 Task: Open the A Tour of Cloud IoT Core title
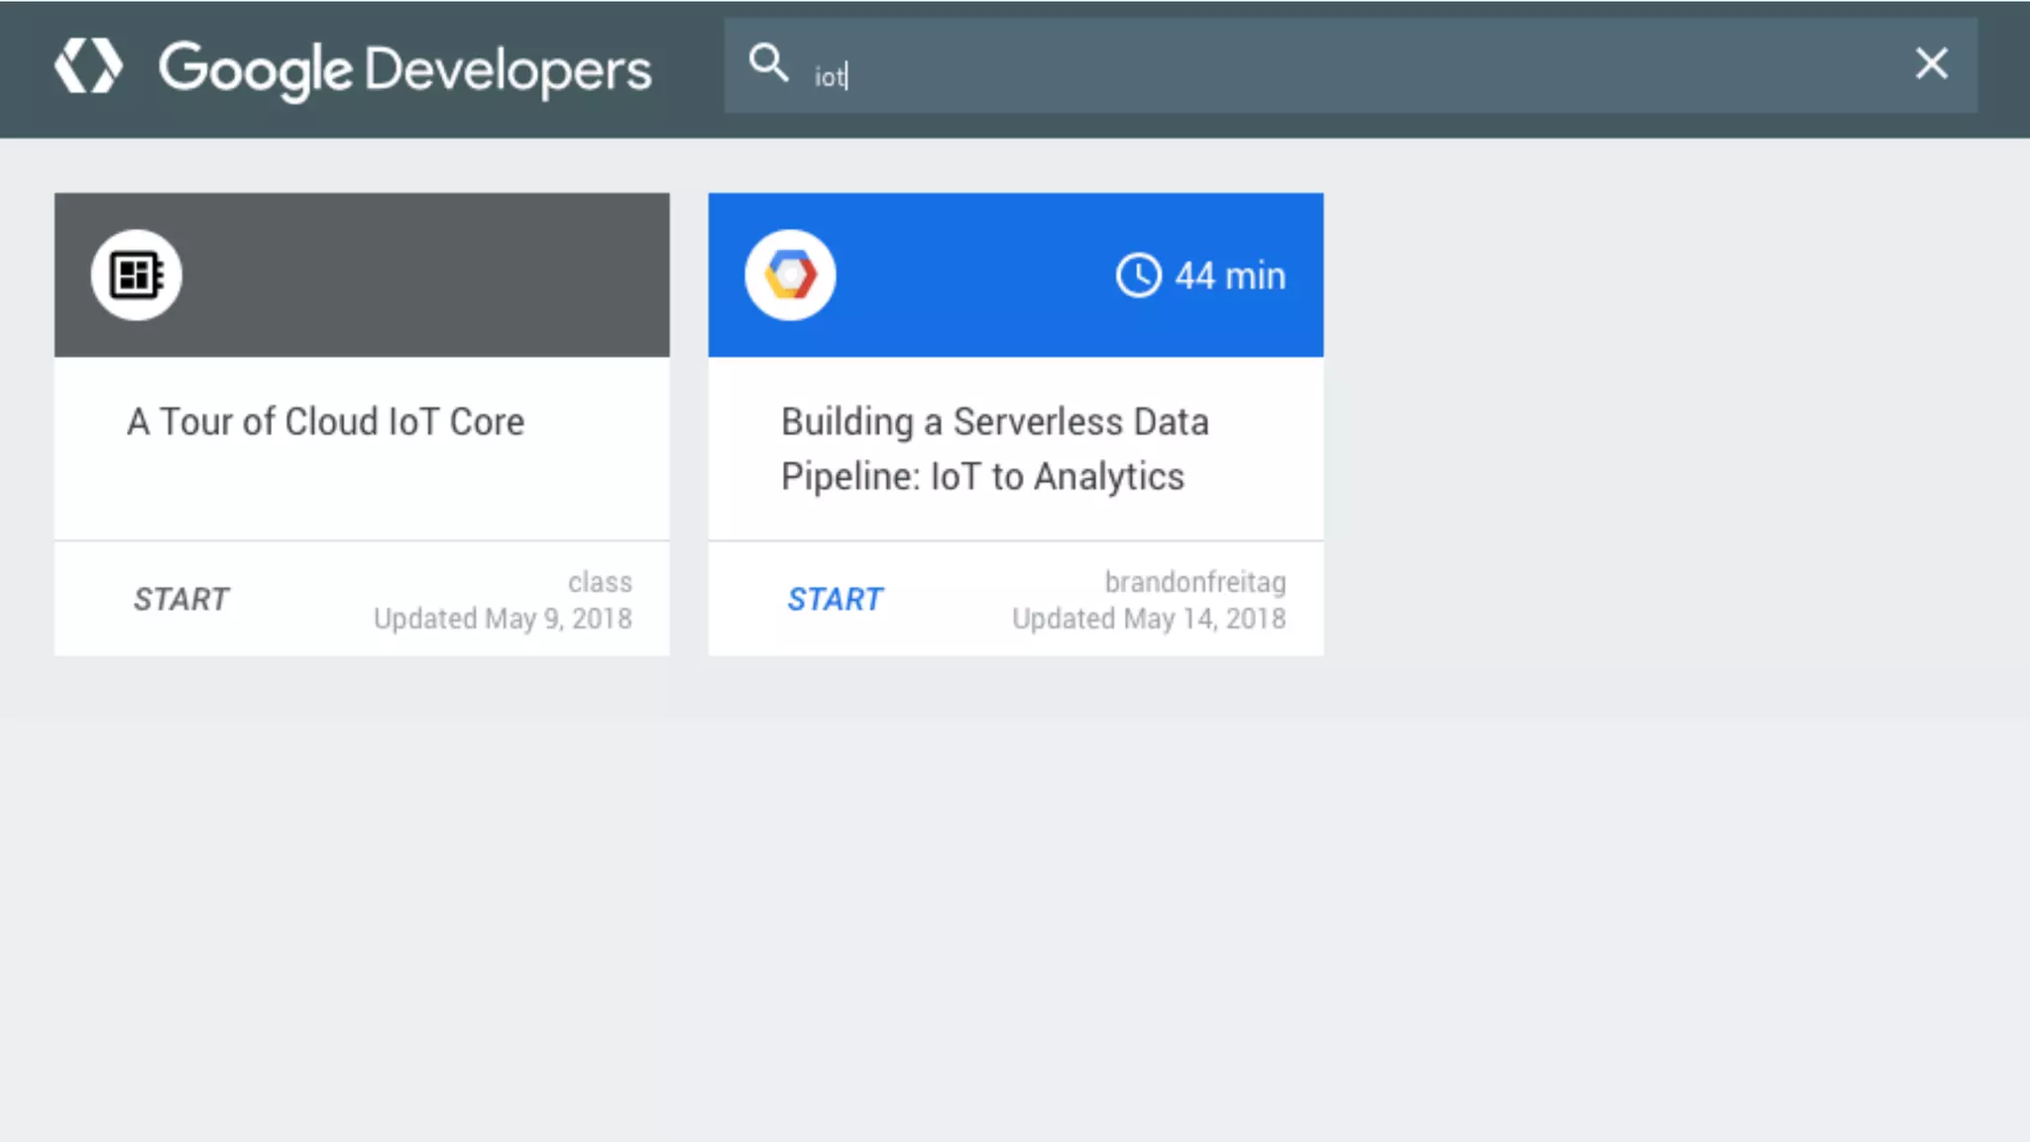click(x=325, y=422)
